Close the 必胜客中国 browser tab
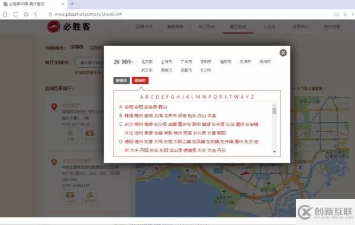The image size is (355, 225). [x=63, y=4]
